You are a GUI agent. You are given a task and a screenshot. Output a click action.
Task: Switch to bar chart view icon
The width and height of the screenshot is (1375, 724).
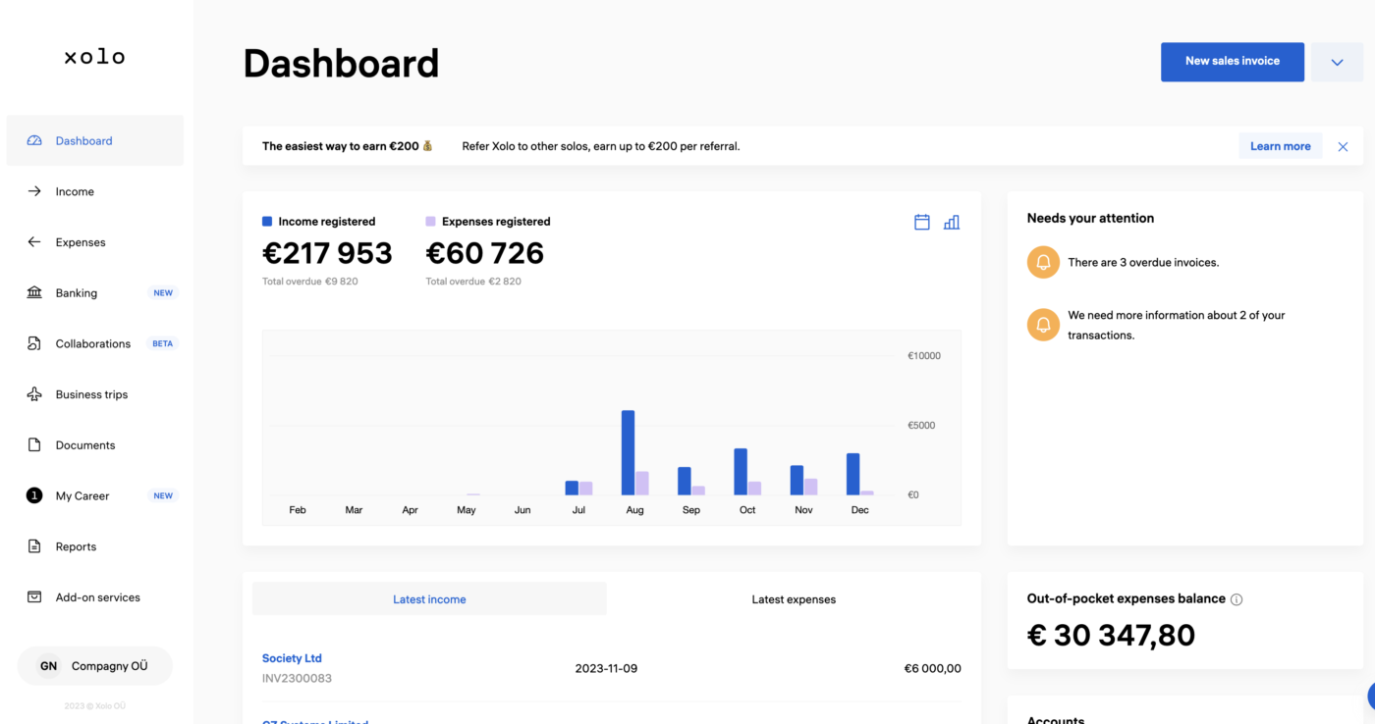coord(952,223)
